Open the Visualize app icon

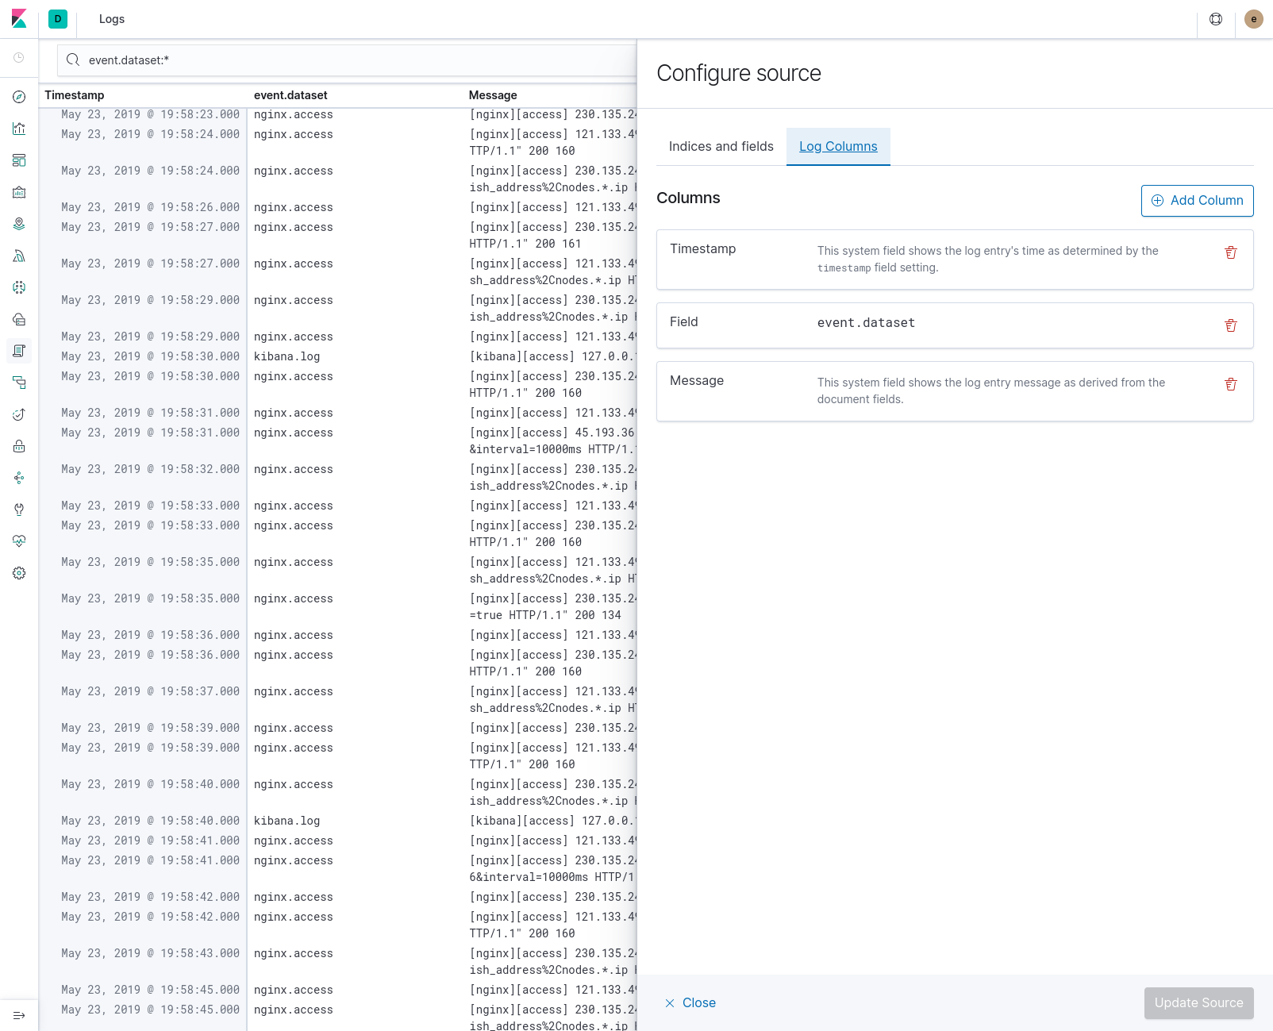tap(19, 129)
